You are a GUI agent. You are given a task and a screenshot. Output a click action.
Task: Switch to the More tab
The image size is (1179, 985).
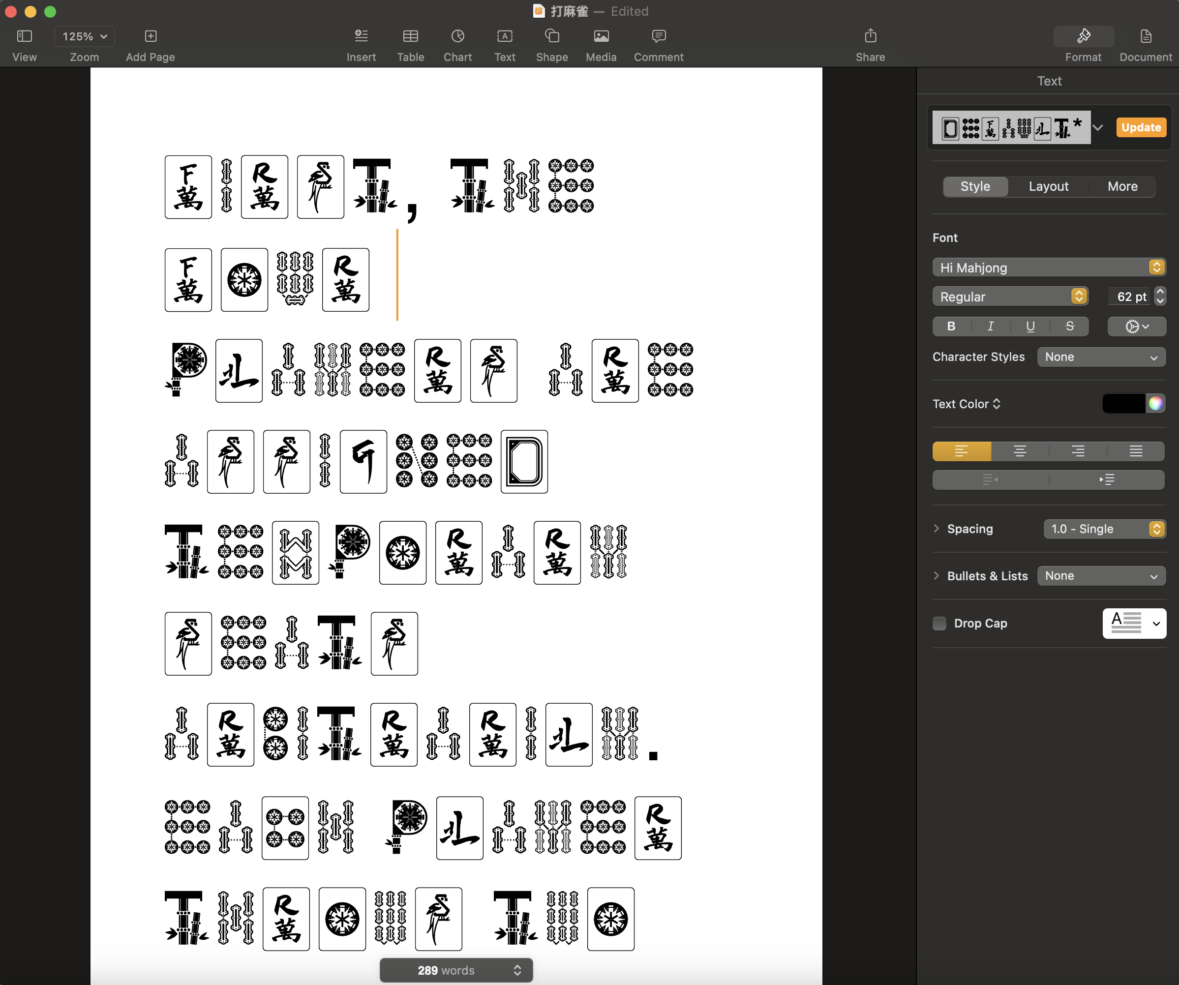pyautogui.click(x=1122, y=186)
